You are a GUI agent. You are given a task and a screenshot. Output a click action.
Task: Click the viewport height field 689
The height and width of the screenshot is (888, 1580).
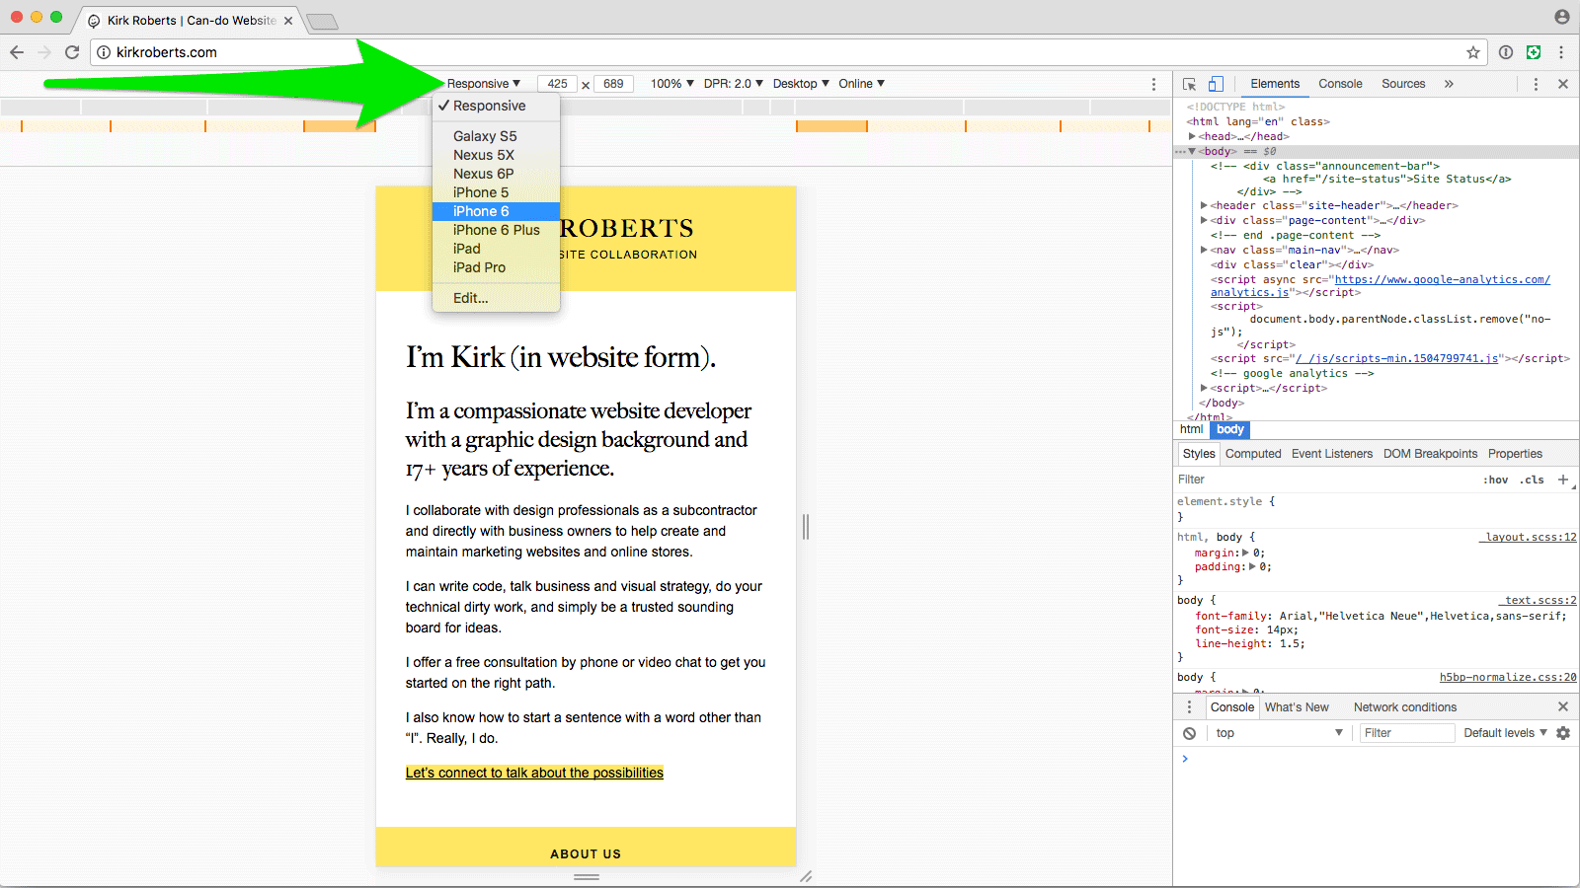[x=613, y=84]
